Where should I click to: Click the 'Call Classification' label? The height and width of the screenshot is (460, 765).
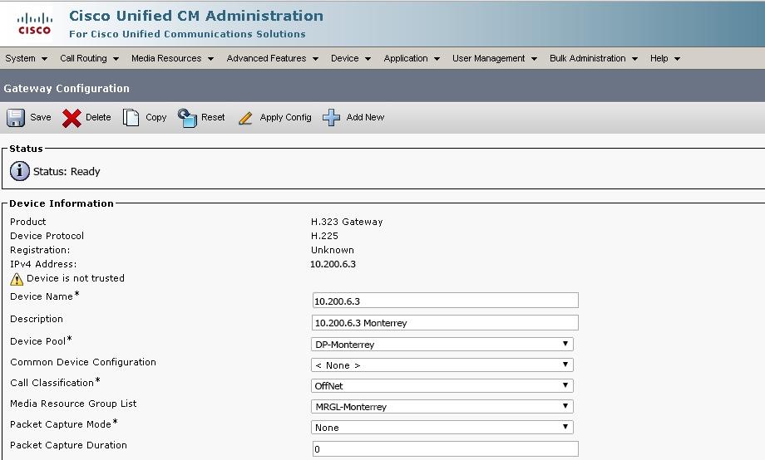(52, 383)
